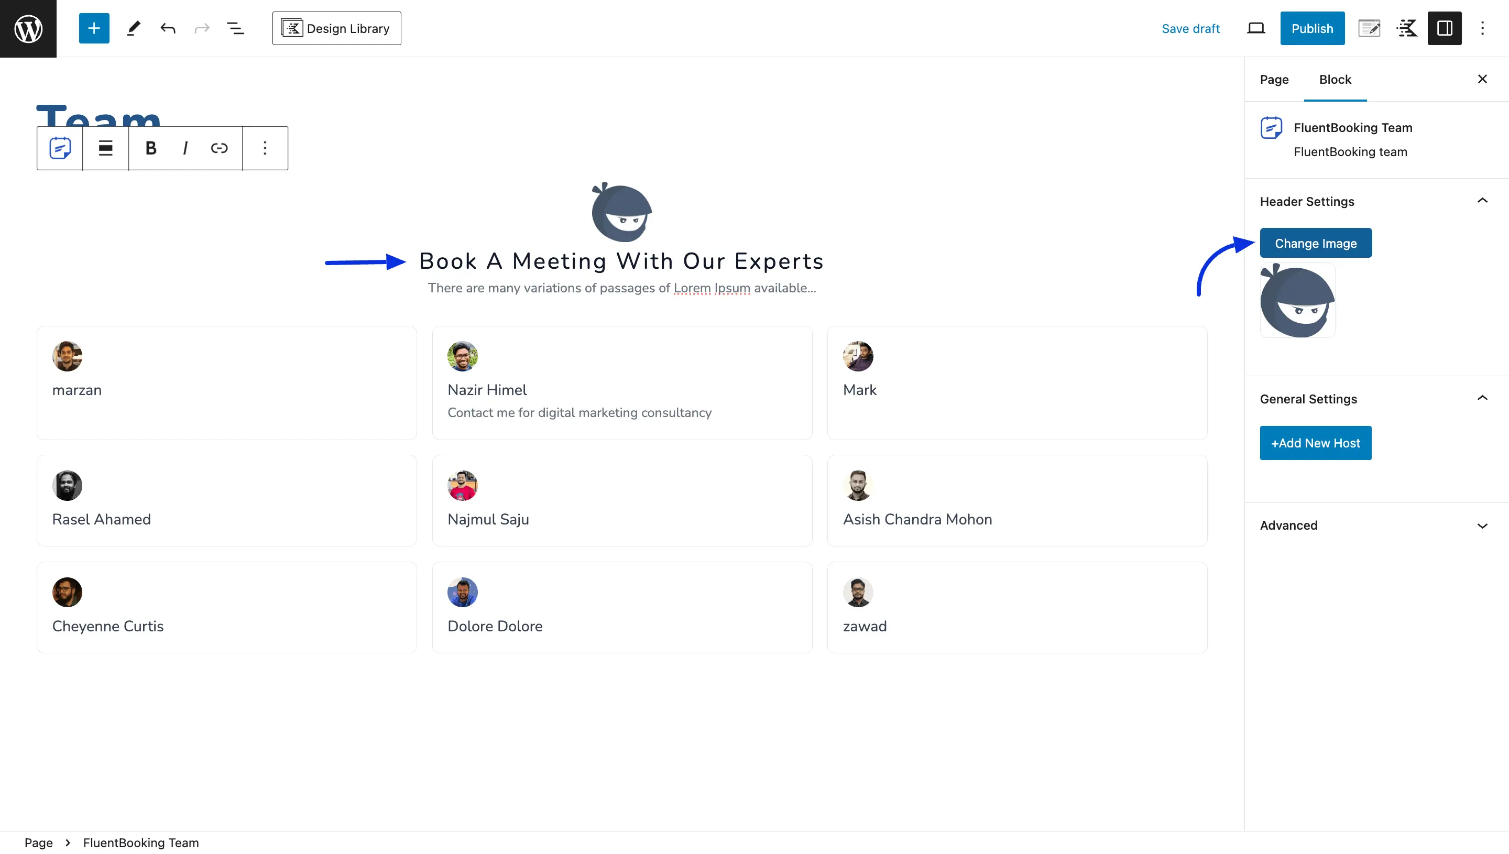Toggle bold formatting
1509x854 pixels.
coord(151,148)
